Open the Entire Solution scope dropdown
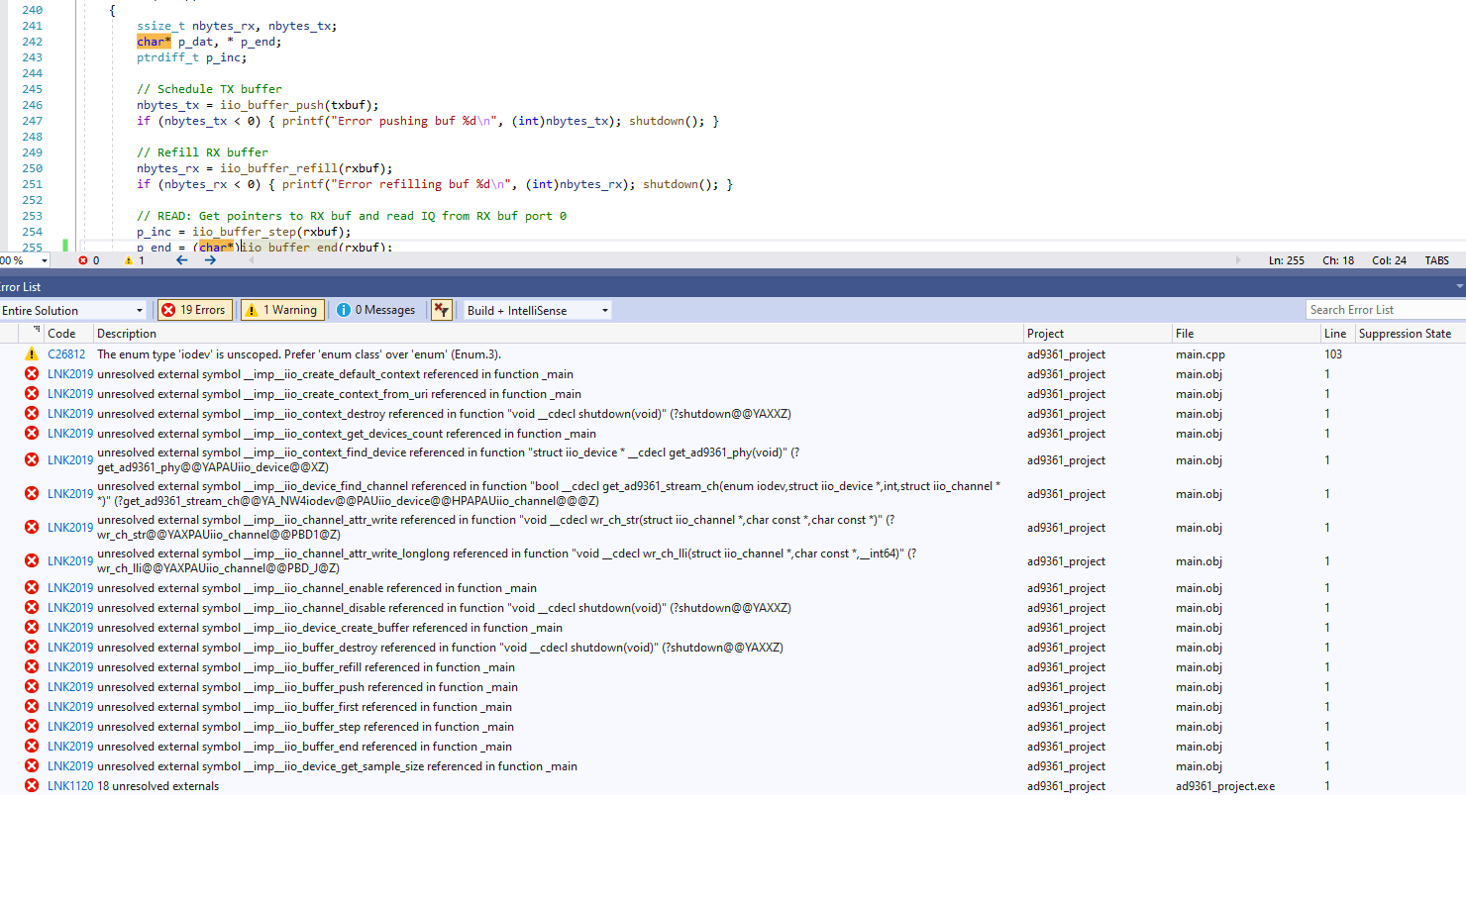 [x=140, y=309]
